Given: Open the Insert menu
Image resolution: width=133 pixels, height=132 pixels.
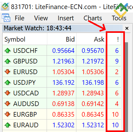Looking at the screenshot, I should point(66,18).
